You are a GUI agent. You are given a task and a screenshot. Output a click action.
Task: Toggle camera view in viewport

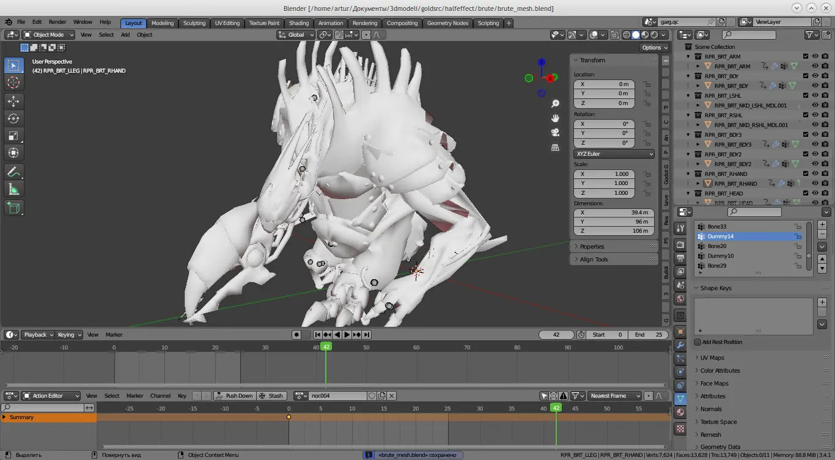click(x=555, y=133)
